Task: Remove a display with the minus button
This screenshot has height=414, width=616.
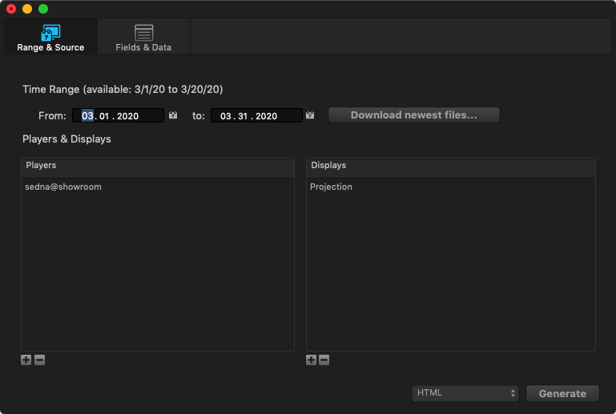Action: [324, 360]
